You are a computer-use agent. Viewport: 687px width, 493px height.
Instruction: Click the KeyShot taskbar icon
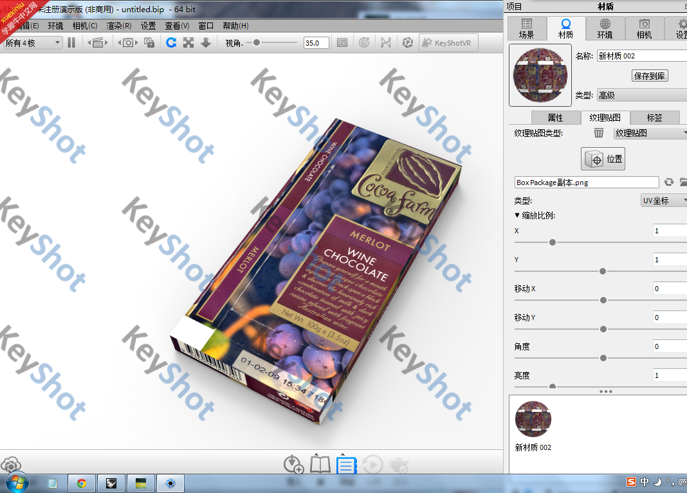tap(170, 483)
